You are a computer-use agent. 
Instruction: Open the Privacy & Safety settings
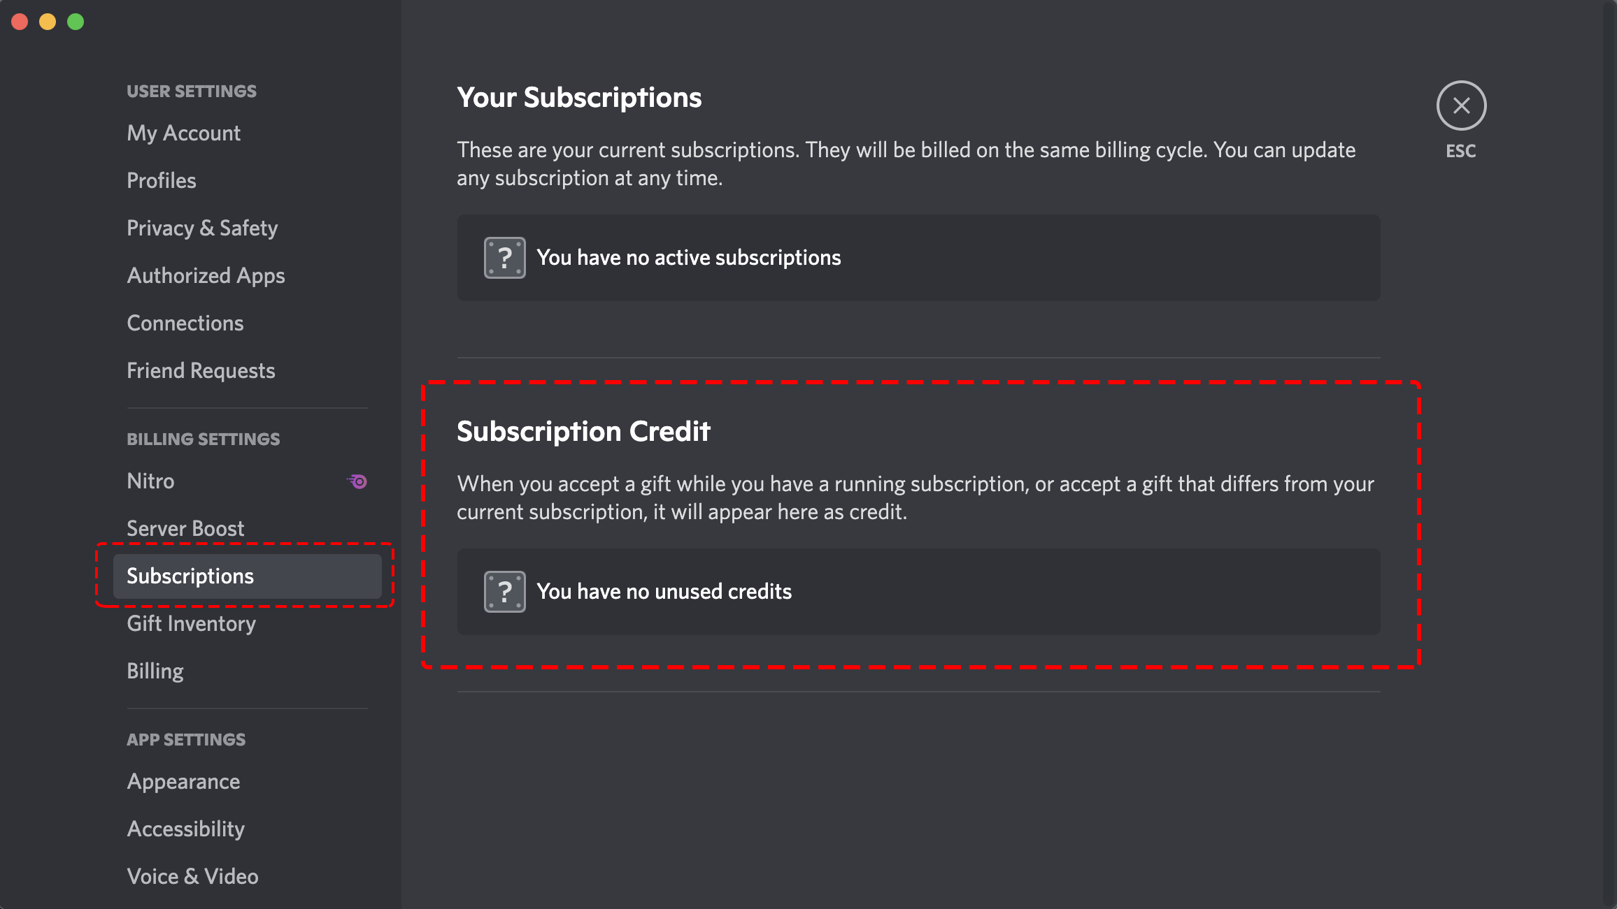(203, 228)
